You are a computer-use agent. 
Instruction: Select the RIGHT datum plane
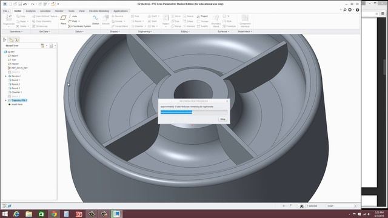[x=13, y=56]
